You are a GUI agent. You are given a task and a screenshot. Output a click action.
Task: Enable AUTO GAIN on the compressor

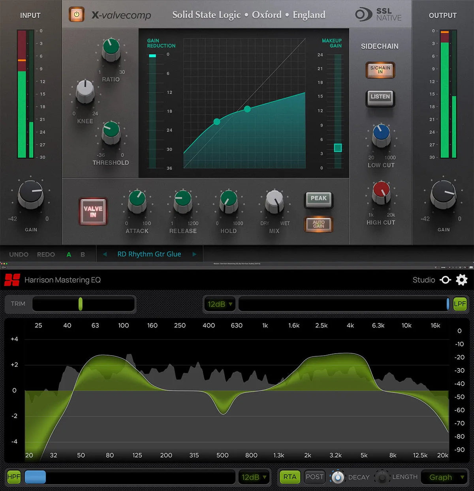(x=318, y=224)
